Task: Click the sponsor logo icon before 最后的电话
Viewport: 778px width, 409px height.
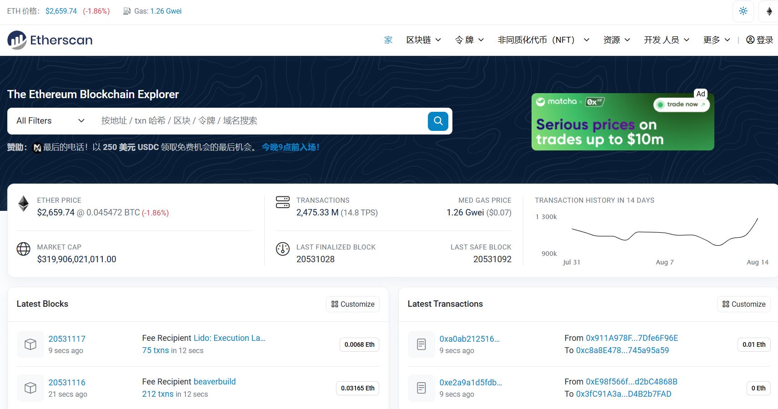Action: 37,147
